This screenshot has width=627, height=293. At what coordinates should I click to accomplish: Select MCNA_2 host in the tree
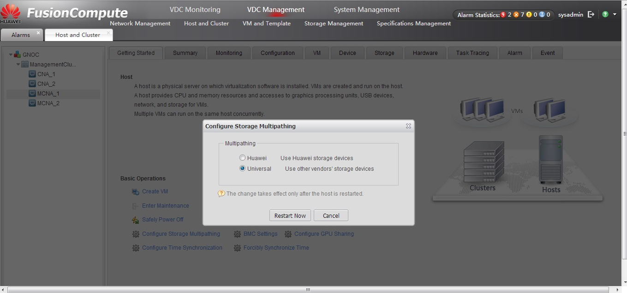click(x=48, y=103)
